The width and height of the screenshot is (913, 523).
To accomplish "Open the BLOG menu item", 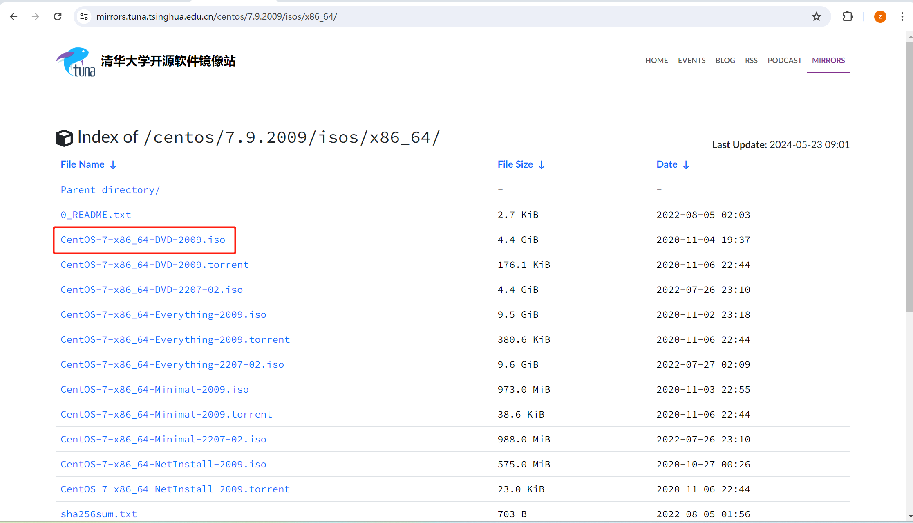I will point(725,60).
